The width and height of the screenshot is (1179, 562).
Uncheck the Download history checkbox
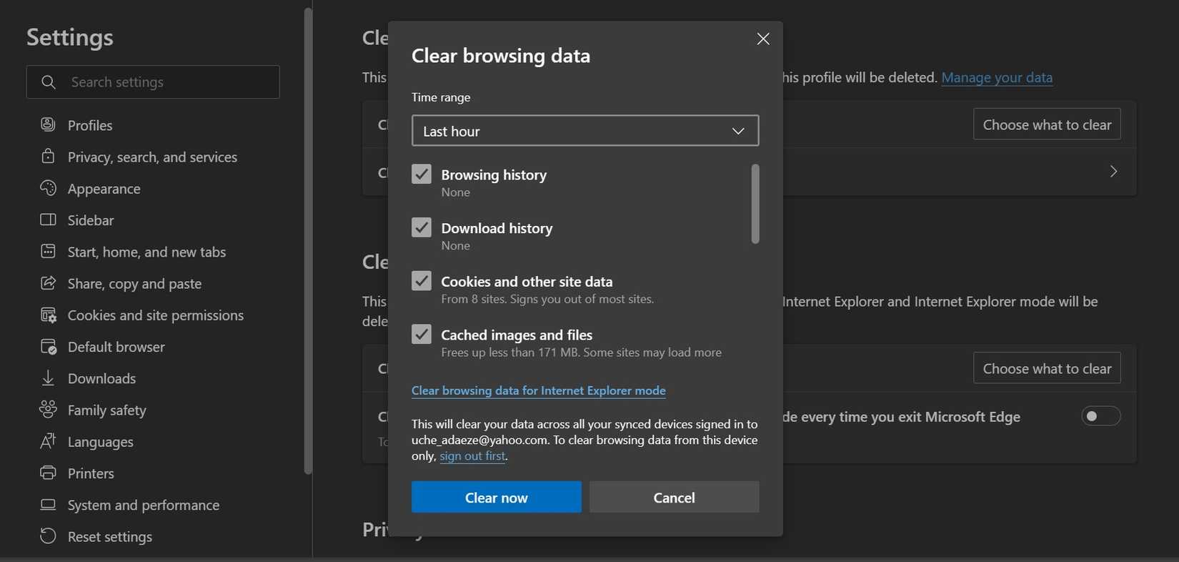tap(422, 227)
